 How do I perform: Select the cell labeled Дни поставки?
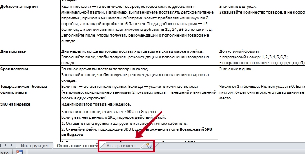(30, 57)
